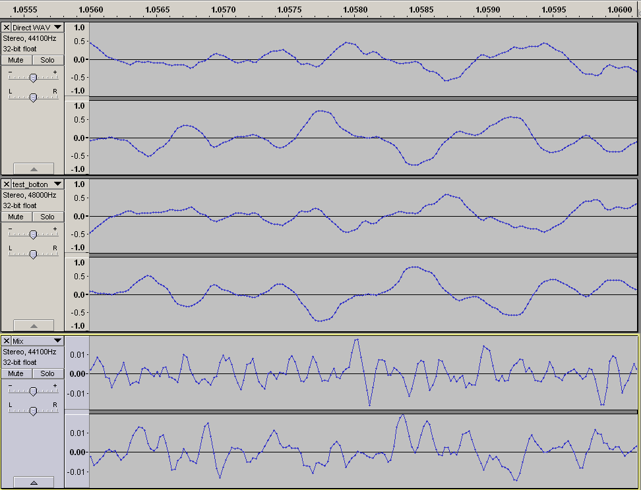Click the minus end of Direct WAV gain

tap(11, 72)
